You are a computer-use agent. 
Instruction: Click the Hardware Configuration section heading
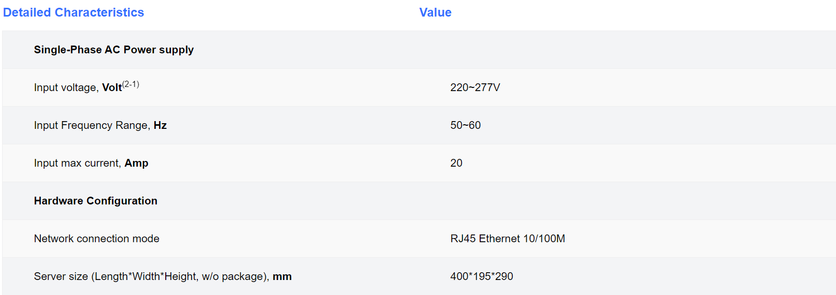click(x=96, y=201)
